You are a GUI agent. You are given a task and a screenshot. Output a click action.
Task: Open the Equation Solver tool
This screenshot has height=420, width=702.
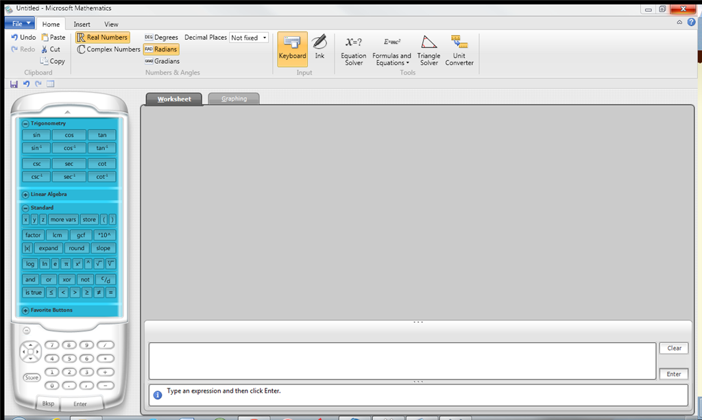[353, 51]
